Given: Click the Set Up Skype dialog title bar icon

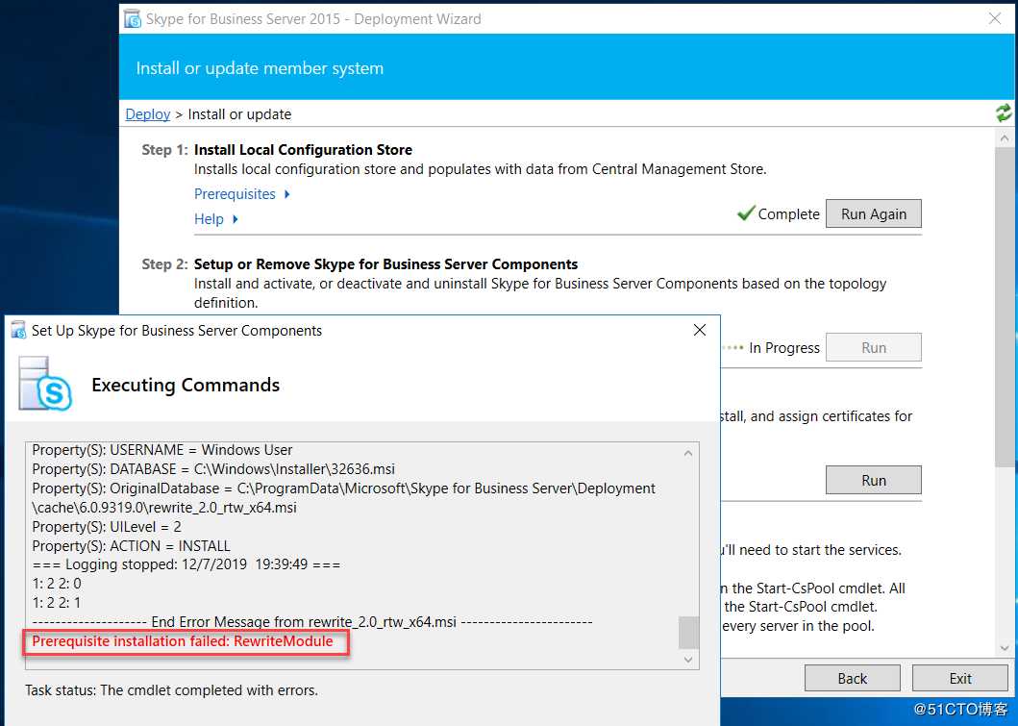Looking at the screenshot, I should click(18, 330).
